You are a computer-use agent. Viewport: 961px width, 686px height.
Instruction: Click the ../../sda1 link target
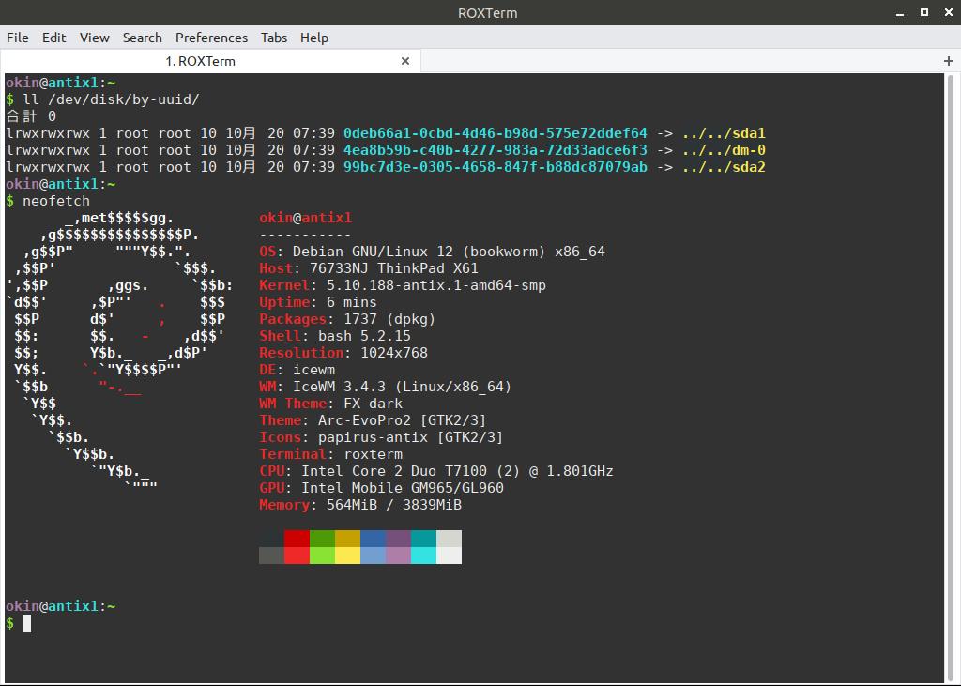724,133
